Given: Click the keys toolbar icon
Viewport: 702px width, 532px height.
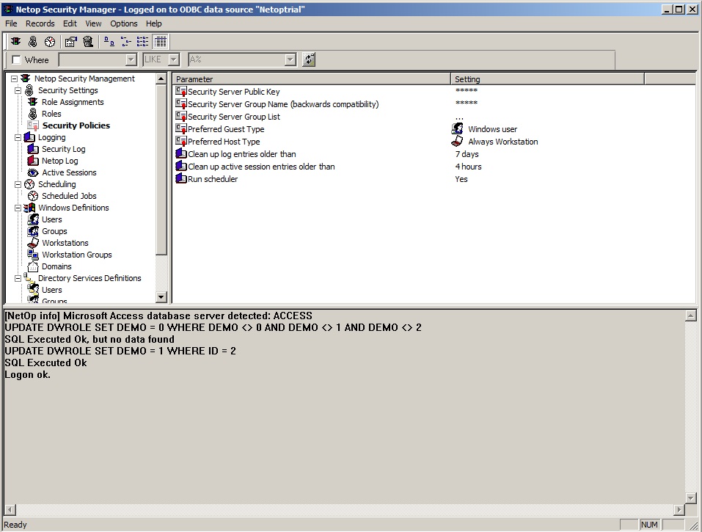Looking at the screenshot, I should (33, 42).
